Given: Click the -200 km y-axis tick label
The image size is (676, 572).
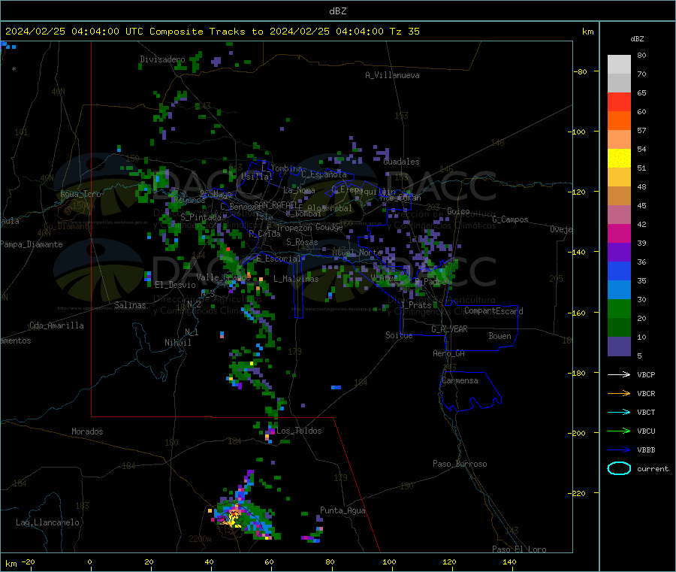Looking at the screenshot, I should coord(576,433).
